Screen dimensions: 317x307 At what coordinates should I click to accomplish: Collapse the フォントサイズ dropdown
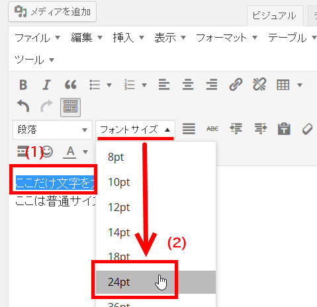[x=135, y=130]
